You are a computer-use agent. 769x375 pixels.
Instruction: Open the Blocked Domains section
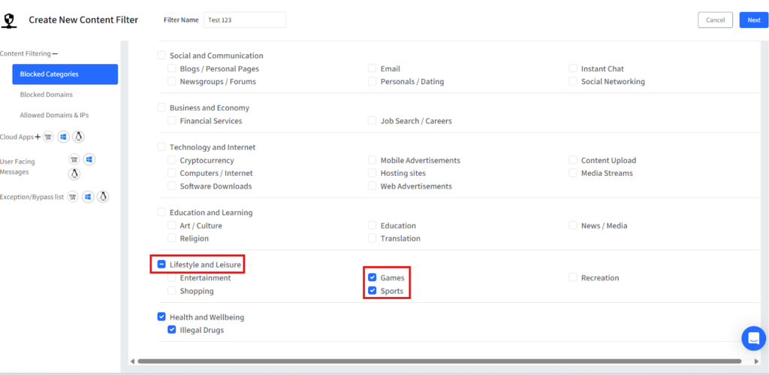click(x=46, y=94)
